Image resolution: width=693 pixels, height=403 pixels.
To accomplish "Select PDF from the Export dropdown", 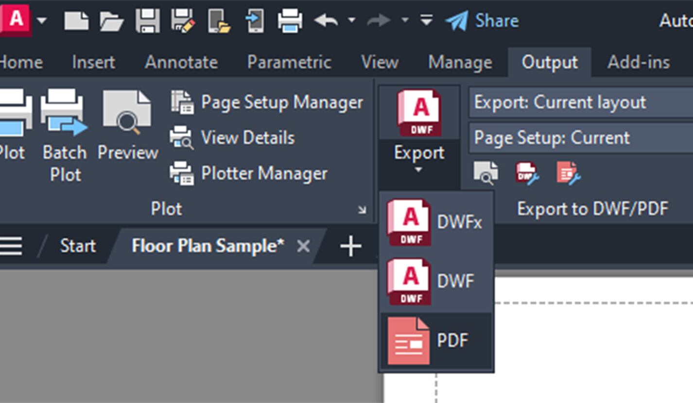I will tap(436, 341).
